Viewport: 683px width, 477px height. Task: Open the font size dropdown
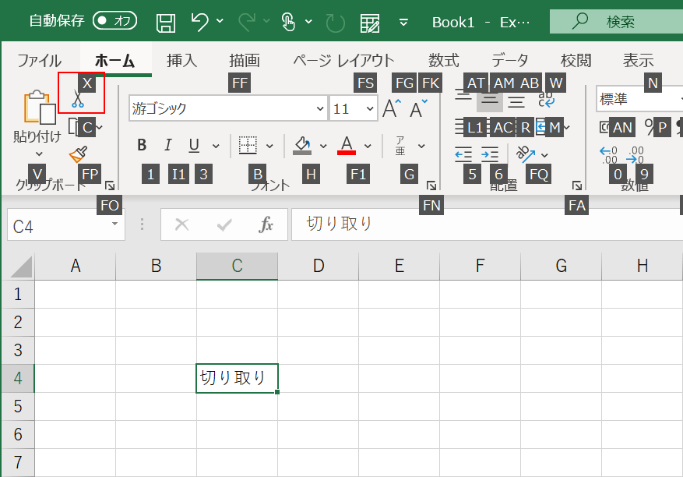tap(369, 108)
